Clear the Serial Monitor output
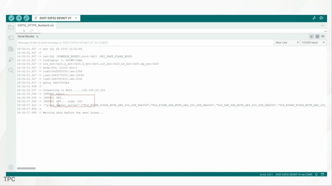The image size is (332, 186). pos(323,36)
